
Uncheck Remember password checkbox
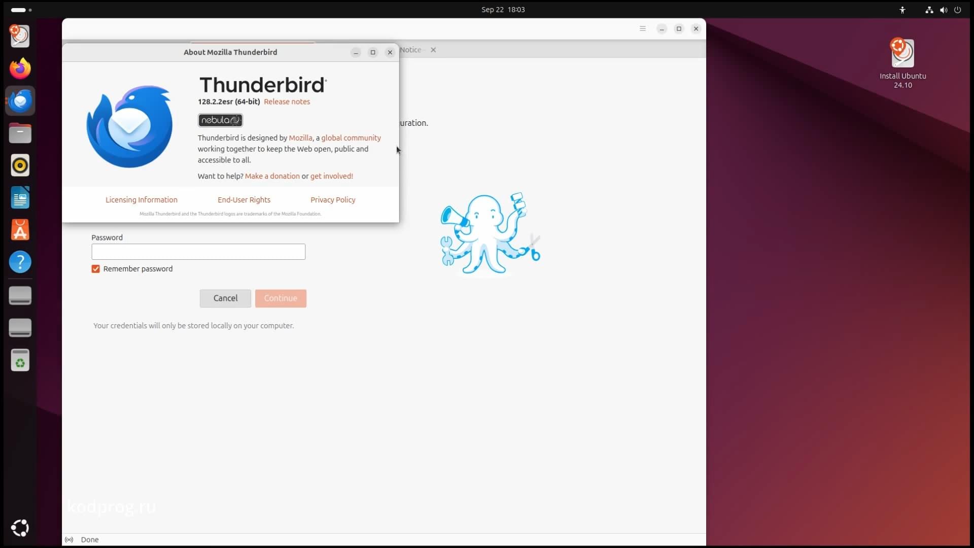95,269
